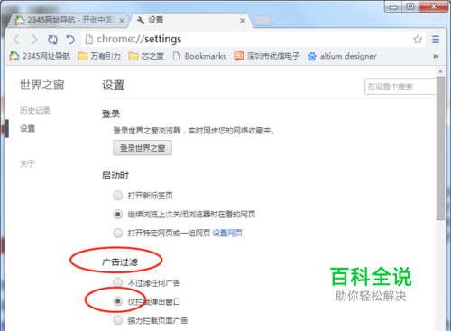Open the Bookmarks bookmark item
The image size is (451, 331).
(x=199, y=56)
